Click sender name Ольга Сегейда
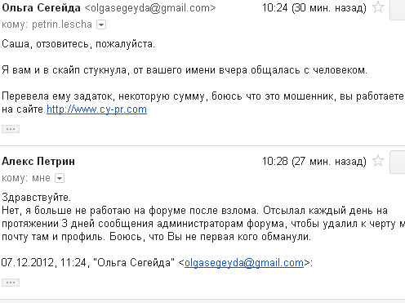 (41, 8)
